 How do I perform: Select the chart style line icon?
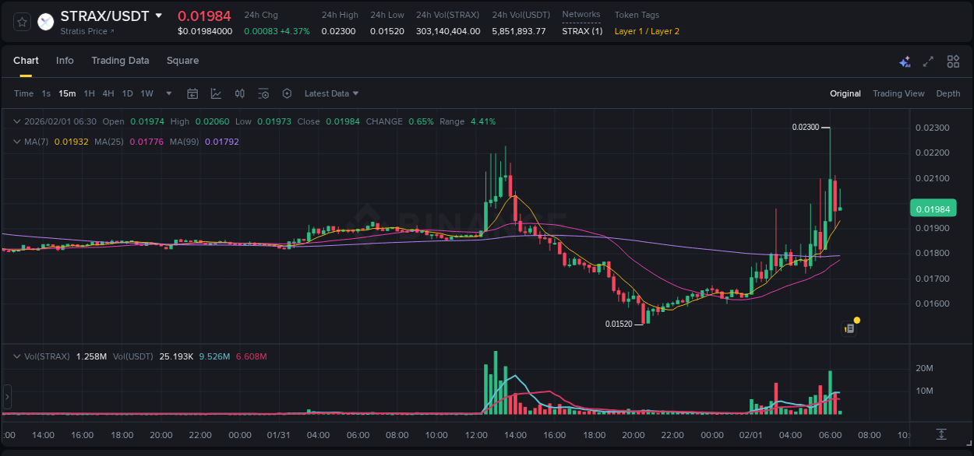pos(216,93)
